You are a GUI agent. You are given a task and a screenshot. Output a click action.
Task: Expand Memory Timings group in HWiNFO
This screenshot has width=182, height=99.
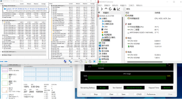pos(1,55)
